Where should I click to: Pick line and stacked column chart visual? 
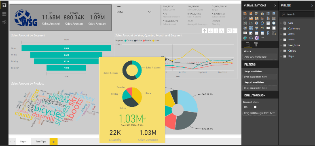point(262,18)
